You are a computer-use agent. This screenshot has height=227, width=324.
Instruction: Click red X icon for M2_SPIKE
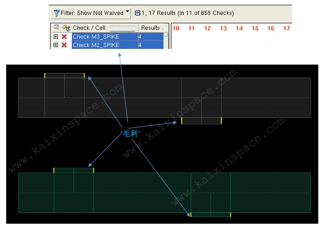pyautogui.click(x=64, y=45)
